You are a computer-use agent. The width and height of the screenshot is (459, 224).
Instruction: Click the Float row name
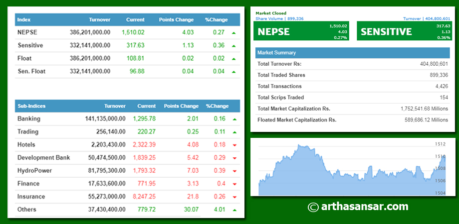(24, 58)
